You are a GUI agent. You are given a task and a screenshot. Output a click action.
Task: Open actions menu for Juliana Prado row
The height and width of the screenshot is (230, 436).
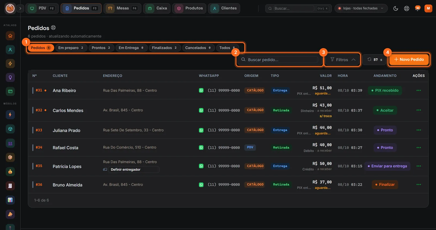419,130
